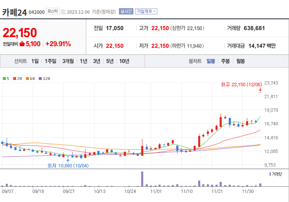Click the 봉차트 label

point(195,61)
